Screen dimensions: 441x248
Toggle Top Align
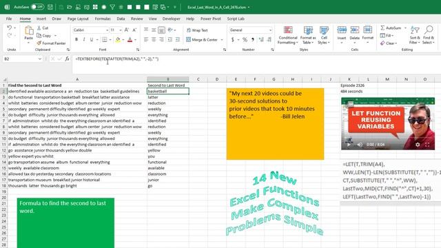pyautogui.click(x=146, y=30)
